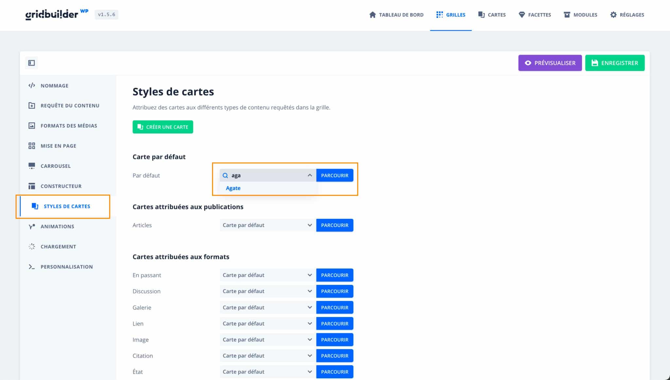Click the Constructeur sidebar icon
Image resolution: width=670 pixels, height=380 pixels.
[x=32, y=186]
